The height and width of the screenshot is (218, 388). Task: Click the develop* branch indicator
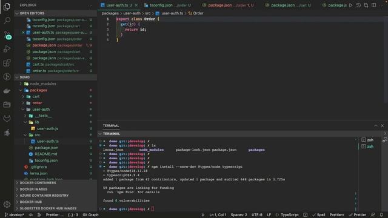coord(14,215)
